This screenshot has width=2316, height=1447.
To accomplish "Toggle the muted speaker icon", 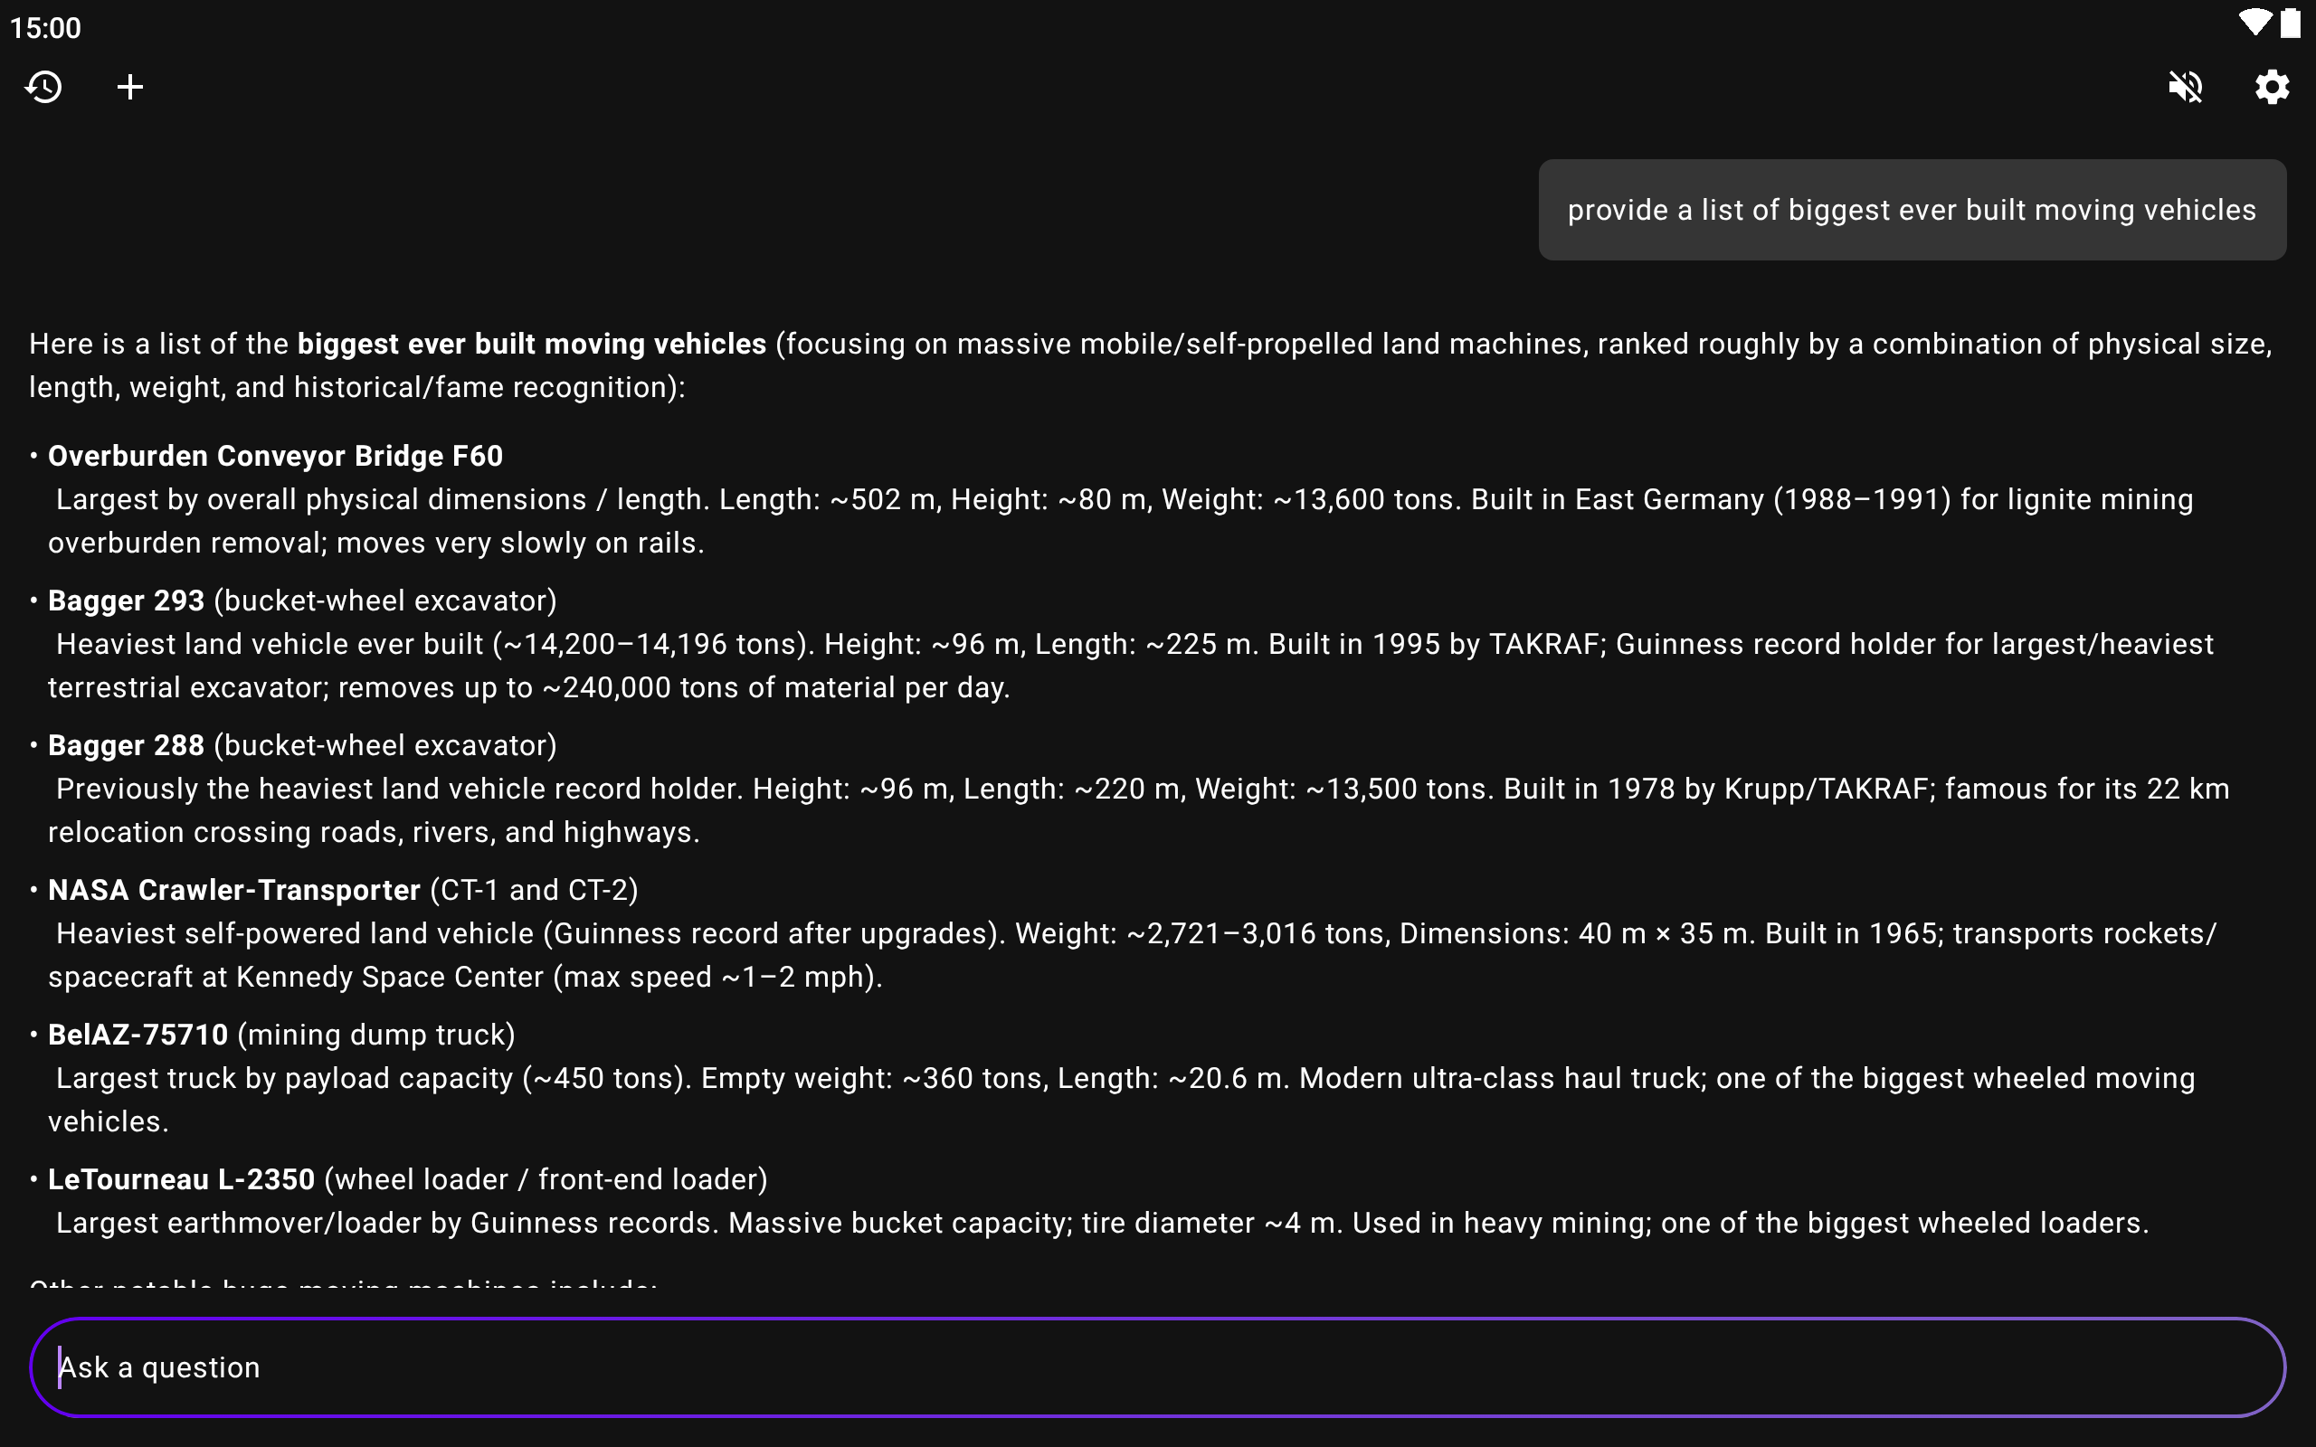I will coord(2185,87).
